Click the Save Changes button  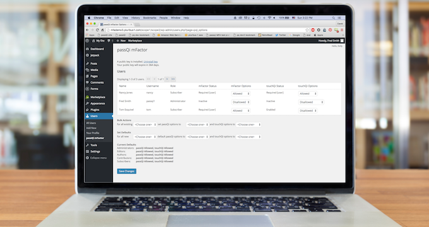127,172
